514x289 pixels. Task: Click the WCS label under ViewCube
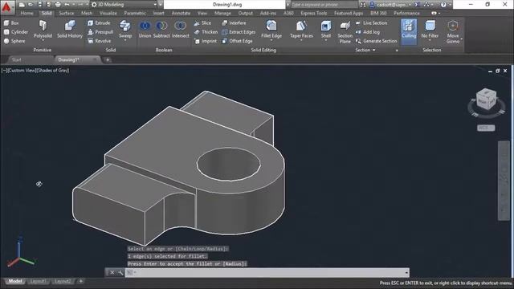point(486,128)
